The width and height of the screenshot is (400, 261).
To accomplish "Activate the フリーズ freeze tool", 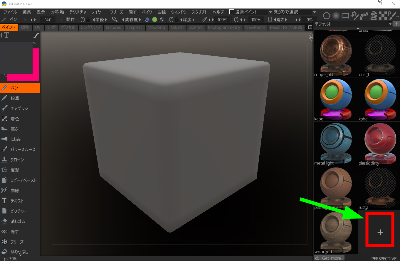I will 17,242.
